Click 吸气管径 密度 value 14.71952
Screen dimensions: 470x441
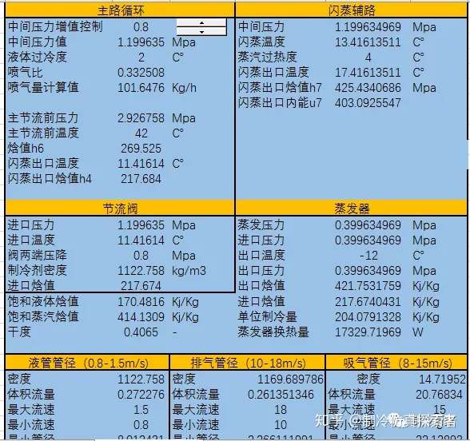443,379
